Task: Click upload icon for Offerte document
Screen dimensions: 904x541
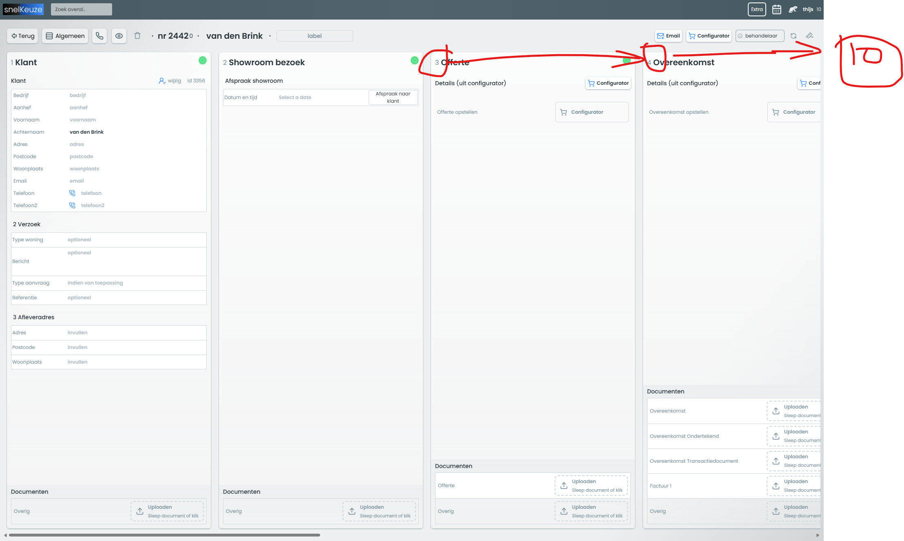Action: (x=564, y=486)
